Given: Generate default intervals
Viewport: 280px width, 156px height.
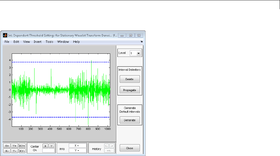Looking at the screenshot, I should [x=129, y=120].
